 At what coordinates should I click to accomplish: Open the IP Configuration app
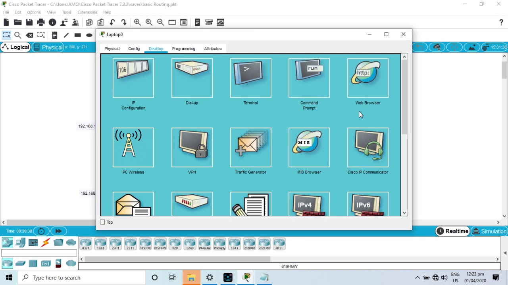(x=133, y=78)
